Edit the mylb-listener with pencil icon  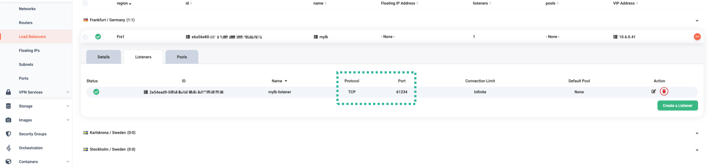[654, 91]
